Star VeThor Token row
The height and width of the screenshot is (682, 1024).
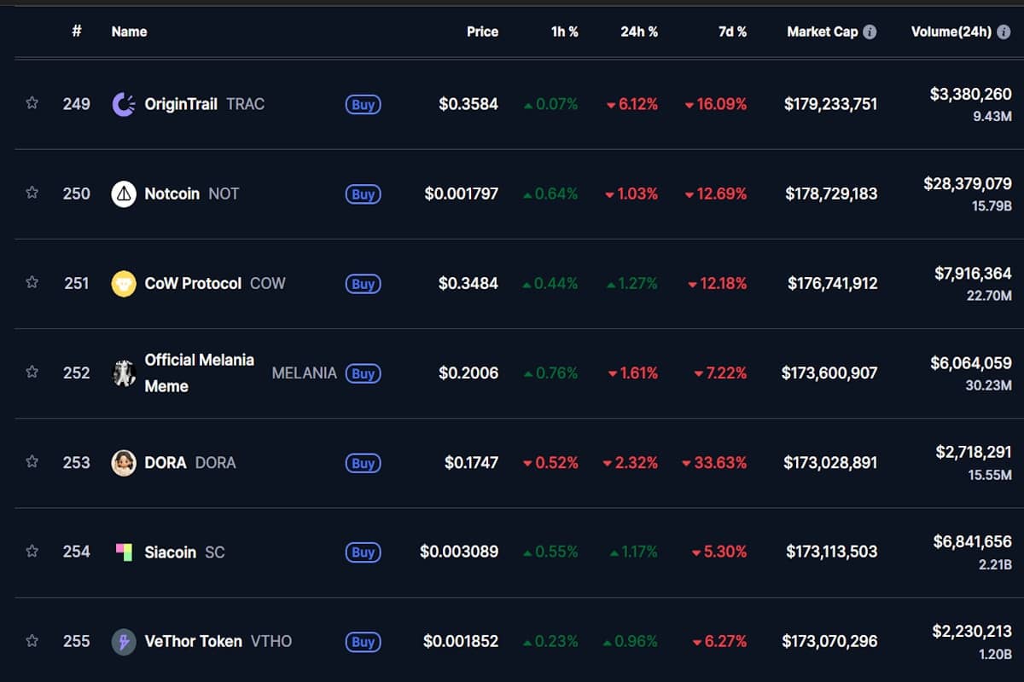pyautogui.click(x=32, y=640)
